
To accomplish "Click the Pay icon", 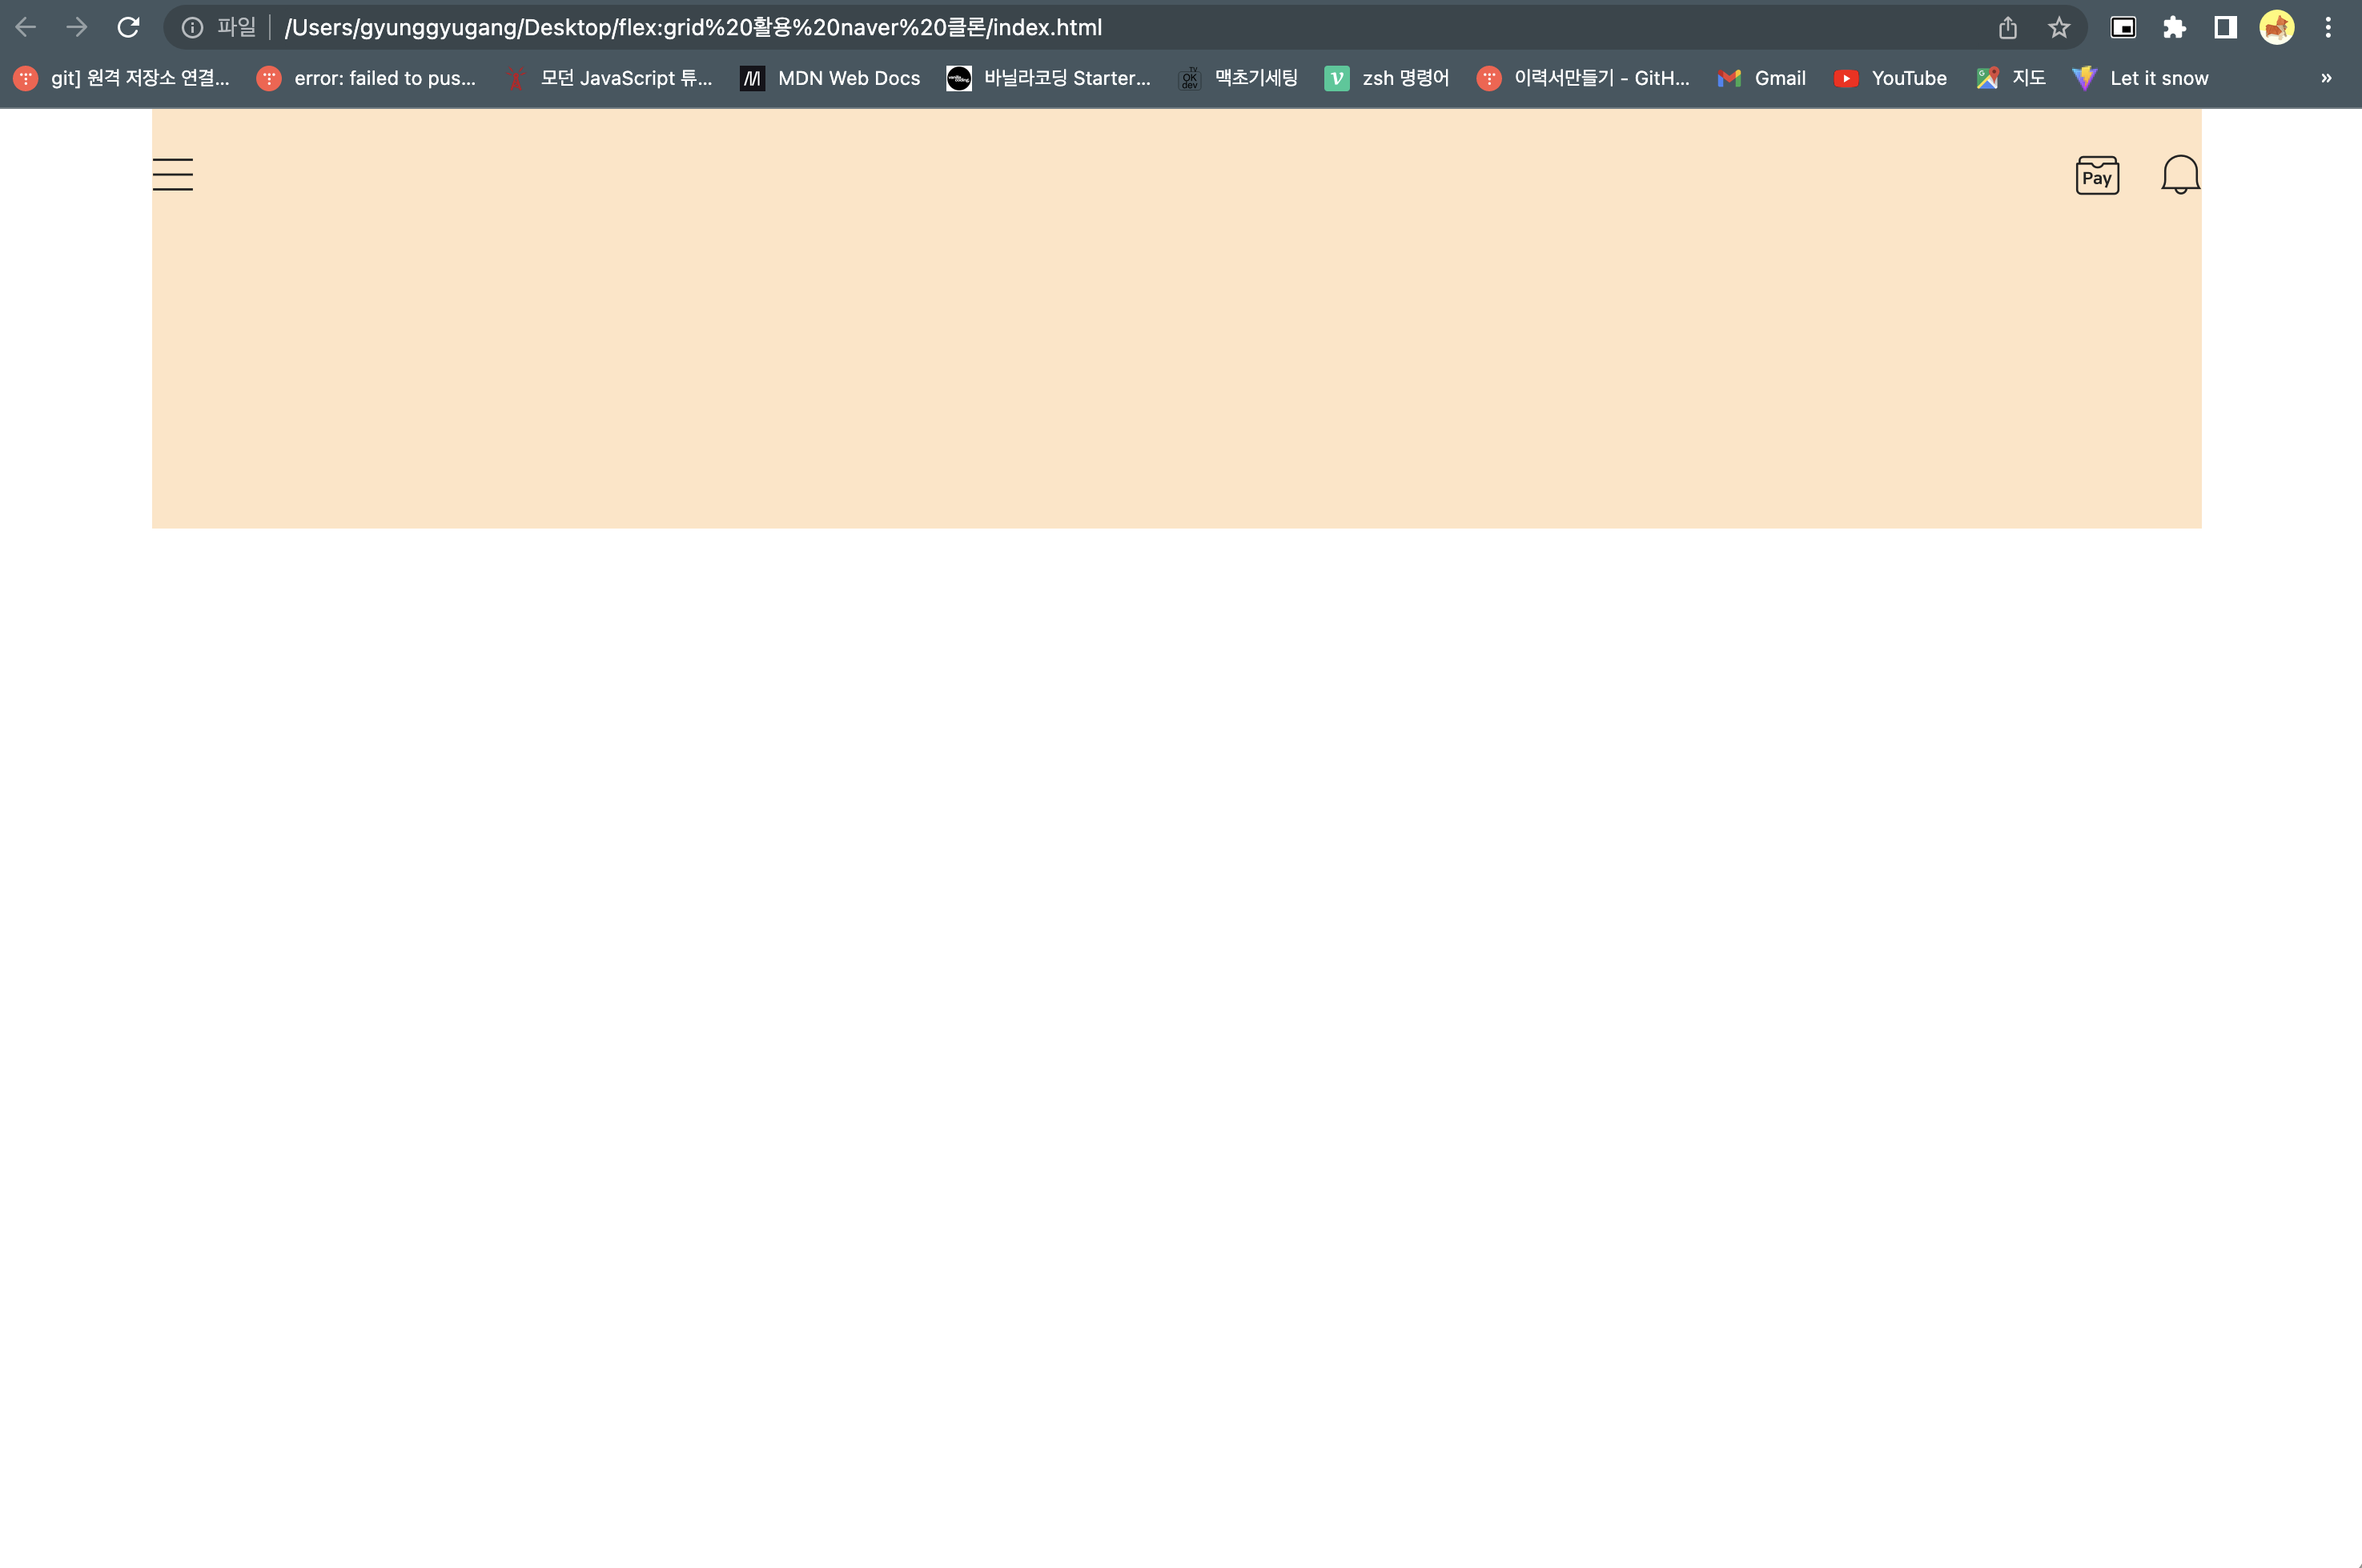I will [x=2097, y=175].
